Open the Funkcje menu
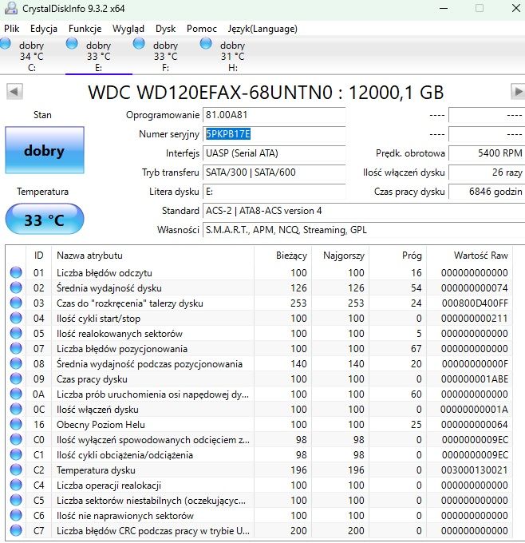Viewport: 525px width, 543px height. tap(85, 29)
